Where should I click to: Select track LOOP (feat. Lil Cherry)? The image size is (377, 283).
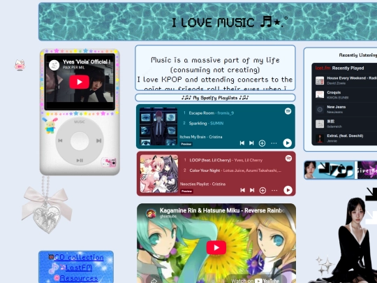[x=223, y=160]
